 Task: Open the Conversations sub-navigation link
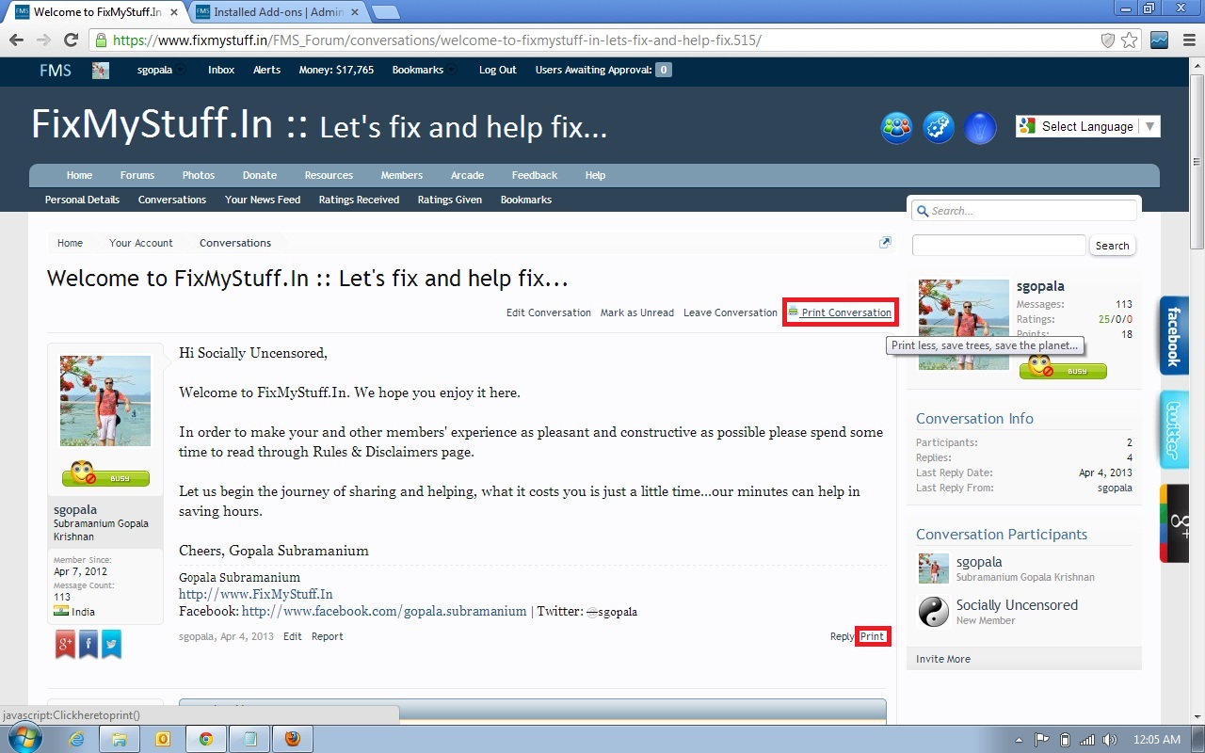coord(172,200)
